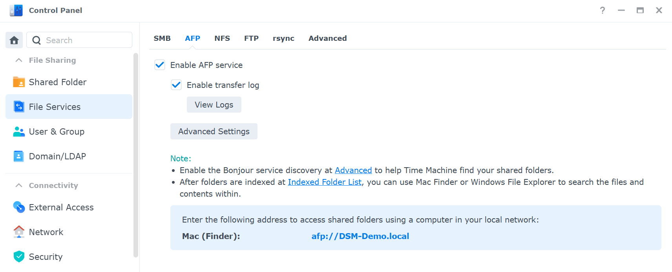672x272 pixels.
Task: Minimize the Control Panel window
Action: (x=621, y=10)
